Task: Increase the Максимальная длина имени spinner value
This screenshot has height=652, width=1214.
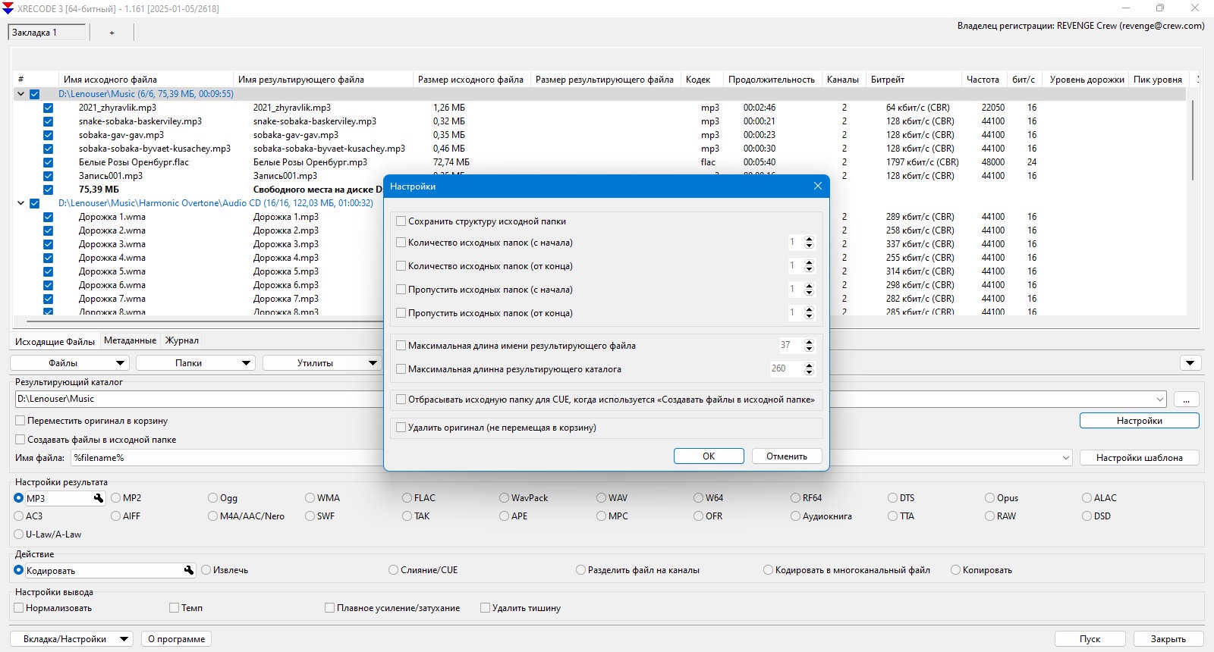Action: 809,342
